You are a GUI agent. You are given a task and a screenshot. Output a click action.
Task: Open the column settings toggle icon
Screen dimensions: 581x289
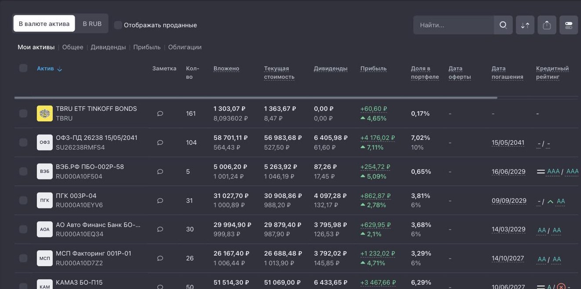pyautogui.click(x=569, y=25)
